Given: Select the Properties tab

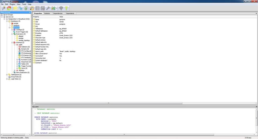Looking at the screenshot, I should tap(38, 14).
